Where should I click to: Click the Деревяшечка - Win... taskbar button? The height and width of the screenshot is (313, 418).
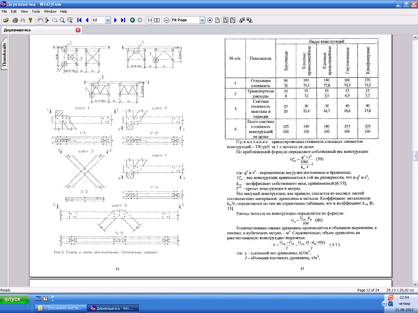(113, 308)
